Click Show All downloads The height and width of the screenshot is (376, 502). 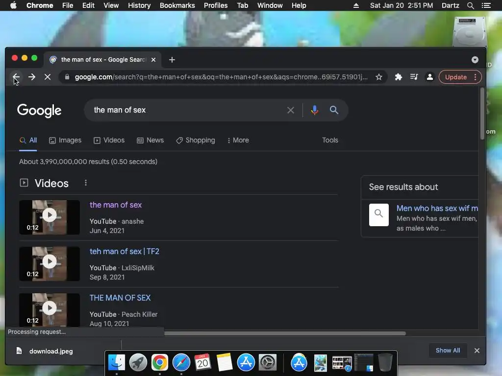click(448, 351)
